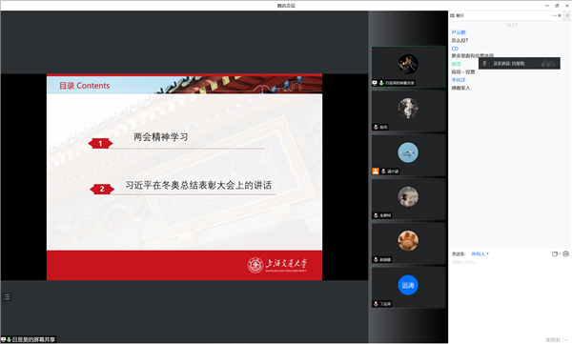The width and height of the screenshot is (572, 344).
Task: Click the chat panel icon next to 聊天
Action: pyautogui.click(x=452, y=15)
